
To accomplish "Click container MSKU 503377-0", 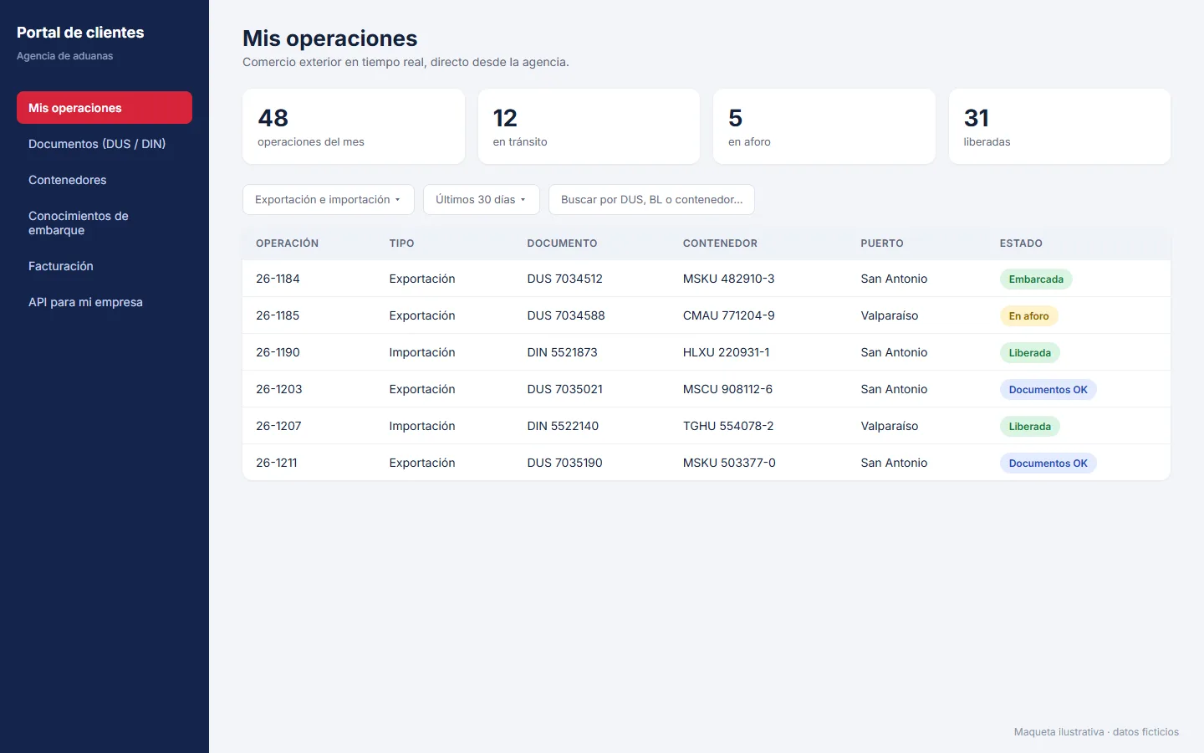I will tap(729, 463).
